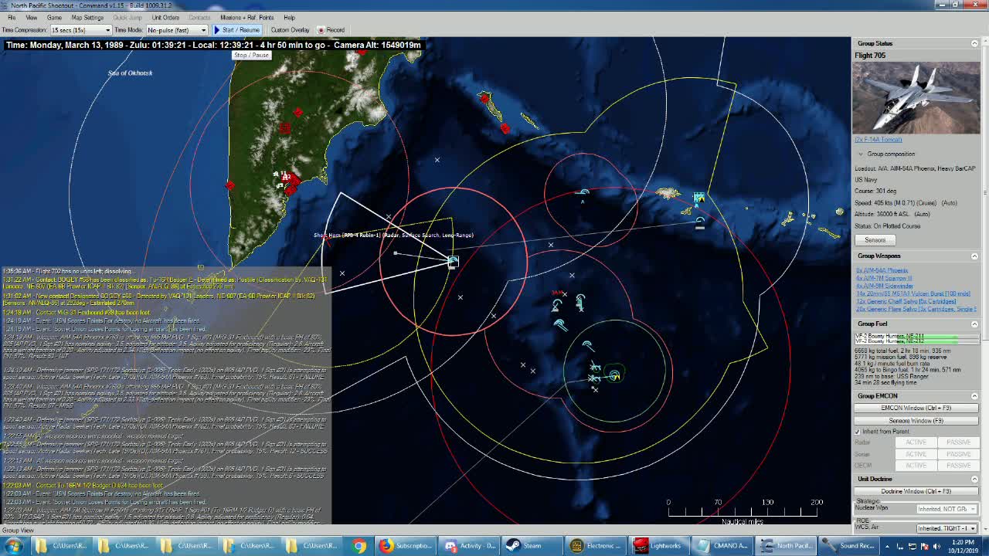Open the Time Compression dropdown
The height and width of the screenshot is (556, 989).
tap(80, 30)
